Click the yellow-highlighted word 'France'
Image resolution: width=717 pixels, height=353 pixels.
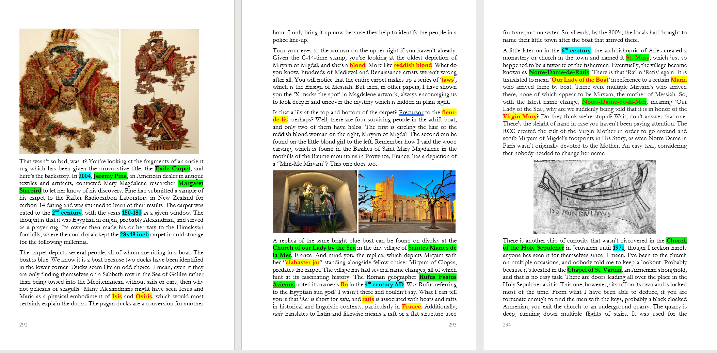pyautogui.click(x=411, y=306)
